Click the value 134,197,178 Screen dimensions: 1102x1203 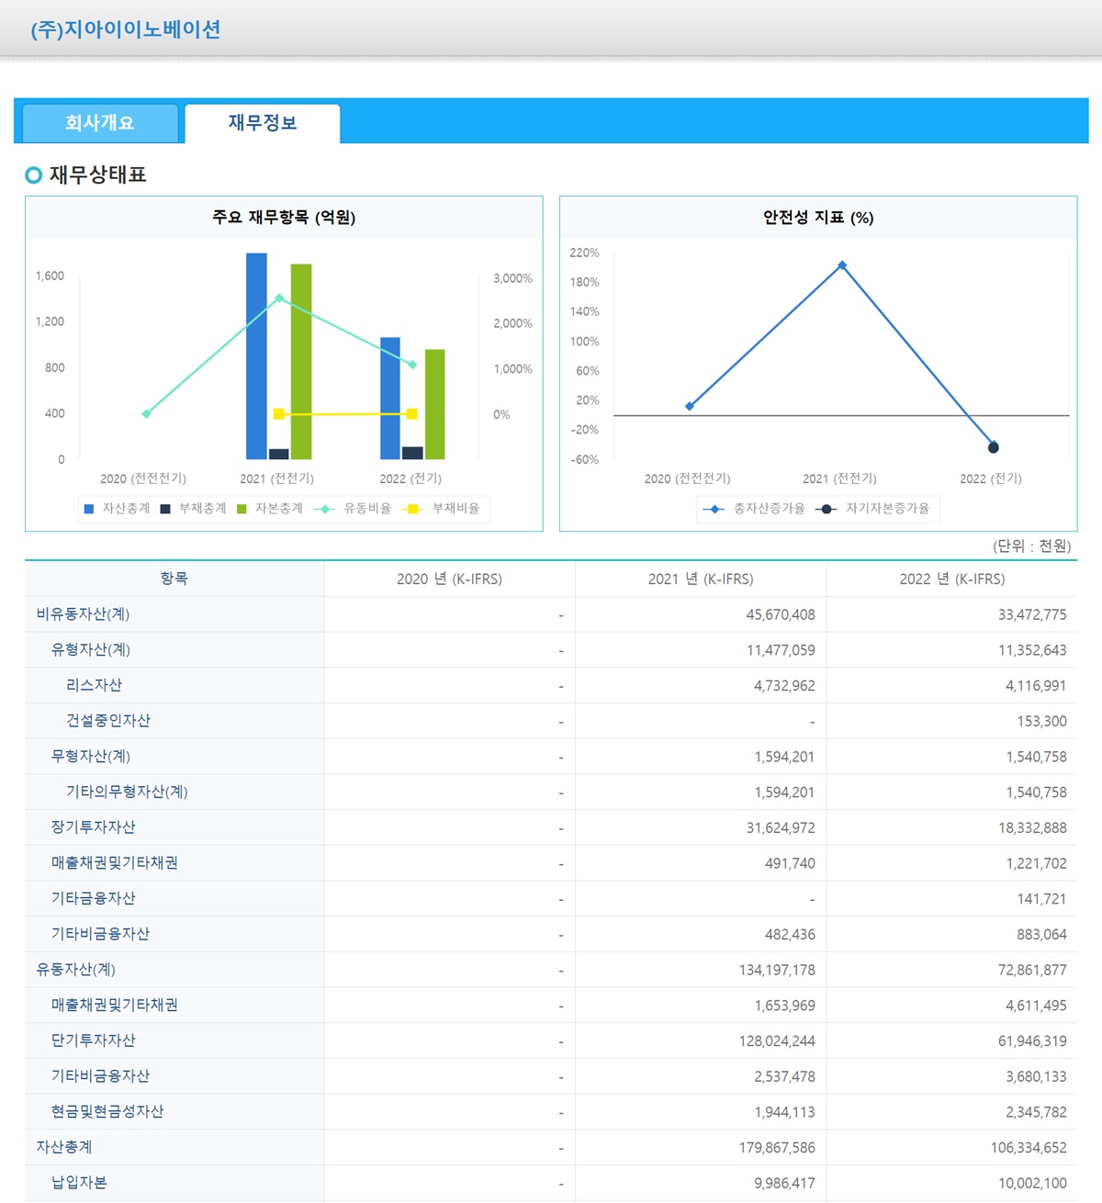click(777, 970)
